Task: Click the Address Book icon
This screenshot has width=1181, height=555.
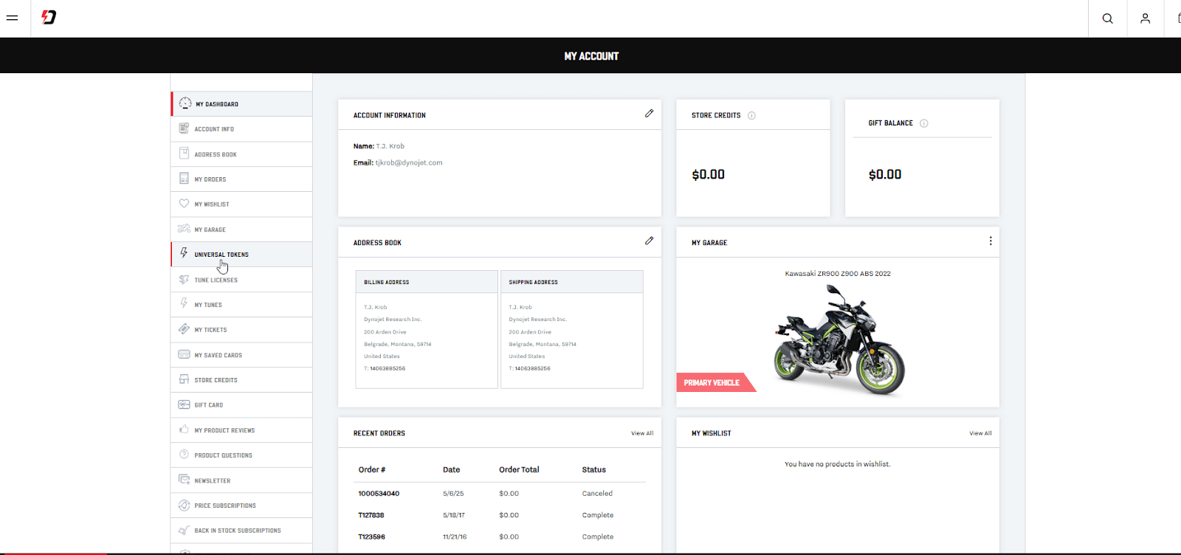Action: point(184,154)
